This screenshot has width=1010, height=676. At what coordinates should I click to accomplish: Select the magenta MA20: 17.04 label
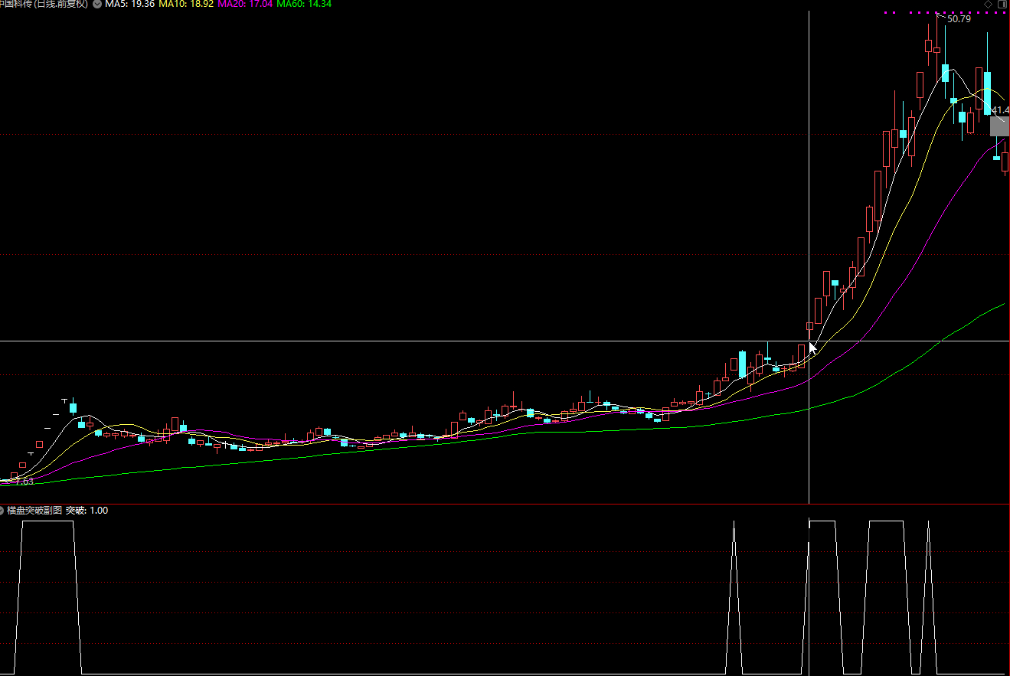[x=245, y=4]
